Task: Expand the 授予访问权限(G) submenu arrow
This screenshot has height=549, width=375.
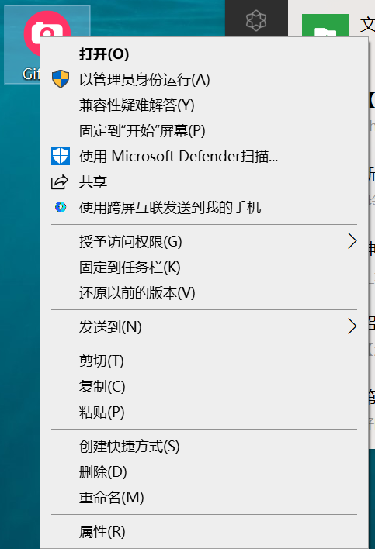Action: coord(352,241)
